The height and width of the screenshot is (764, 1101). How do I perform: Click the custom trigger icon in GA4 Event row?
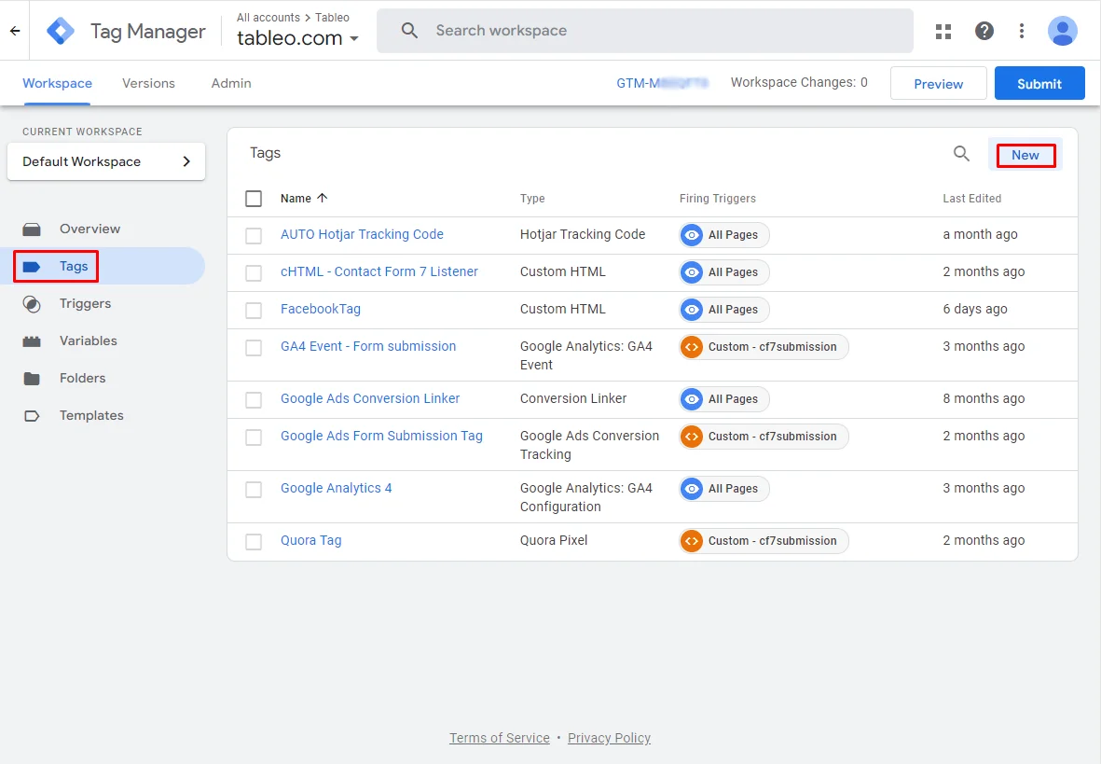(692, 346)
